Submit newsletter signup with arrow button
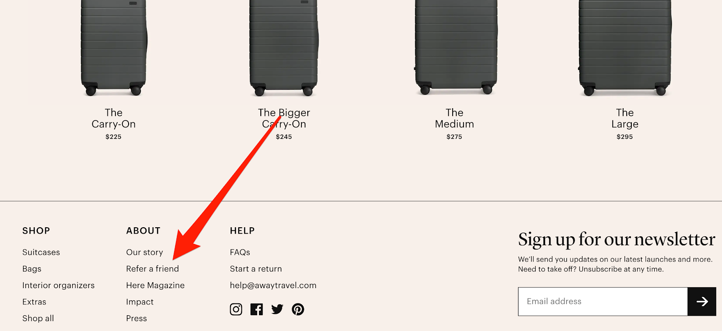This screenshot has width=722, height=331. tap(702, 302)
